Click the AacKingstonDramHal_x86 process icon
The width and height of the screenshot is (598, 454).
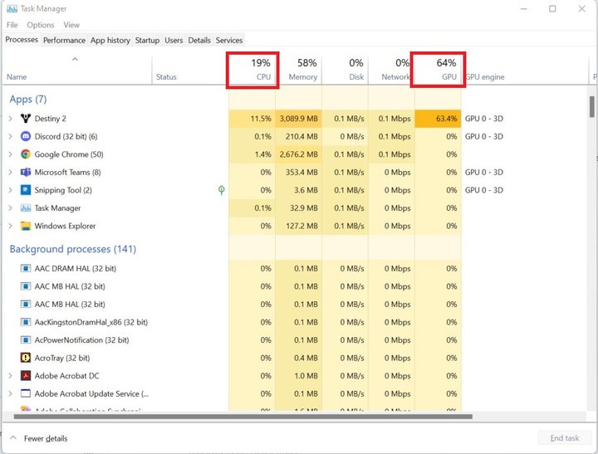pyautogui.click(x=26, y=323)
